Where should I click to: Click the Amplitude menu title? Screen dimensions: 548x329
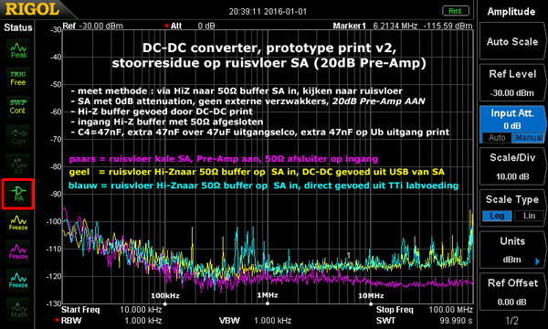[511, 12]
